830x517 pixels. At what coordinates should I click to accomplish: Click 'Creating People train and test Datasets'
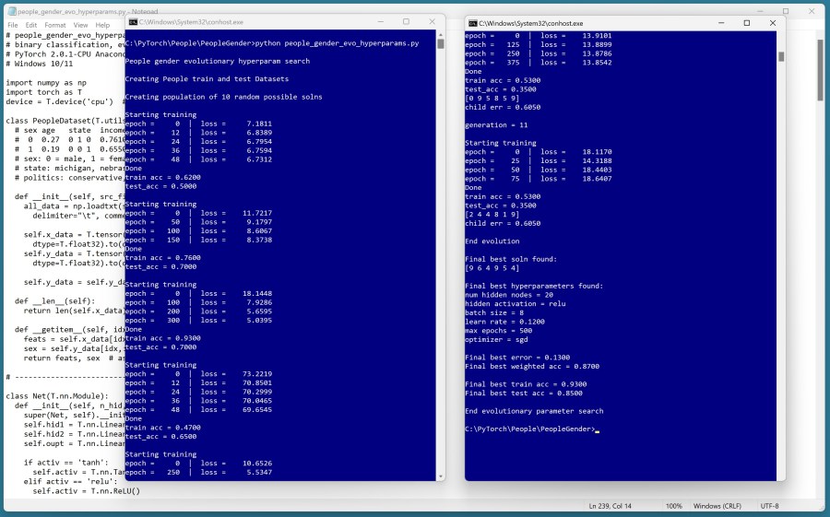[x=207, y=79]
